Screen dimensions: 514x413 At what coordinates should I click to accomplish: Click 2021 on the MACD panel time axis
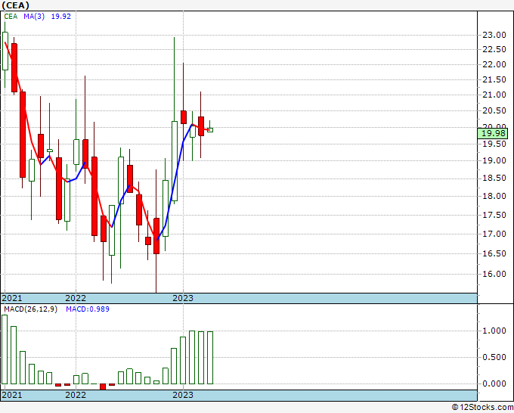[x=12, y=395]
